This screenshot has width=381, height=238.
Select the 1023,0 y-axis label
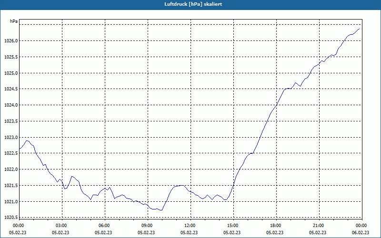click(x=11, y=138)
